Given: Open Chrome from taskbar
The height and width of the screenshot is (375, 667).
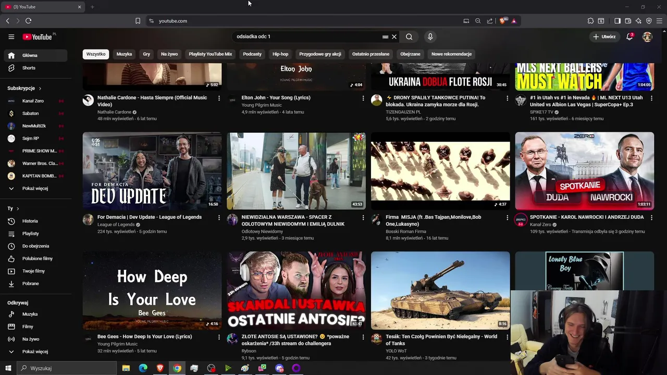Looking at the screenshot, I should (x=177, y=368).
